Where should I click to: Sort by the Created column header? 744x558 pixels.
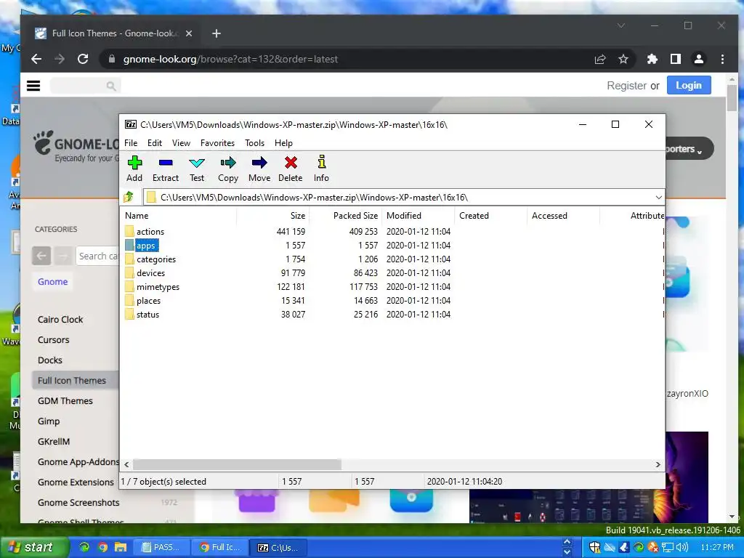coord(490,215)
